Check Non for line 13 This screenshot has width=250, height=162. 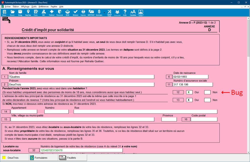tap(207, 100)
